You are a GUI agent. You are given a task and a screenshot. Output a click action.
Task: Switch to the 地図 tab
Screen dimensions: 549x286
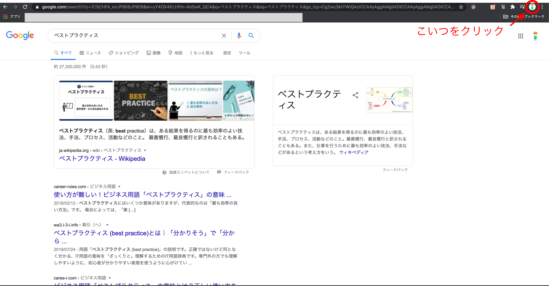coord(175,53)
